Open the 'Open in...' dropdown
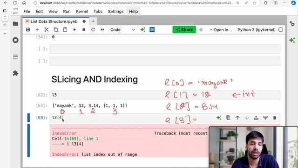 click(221, 30)
